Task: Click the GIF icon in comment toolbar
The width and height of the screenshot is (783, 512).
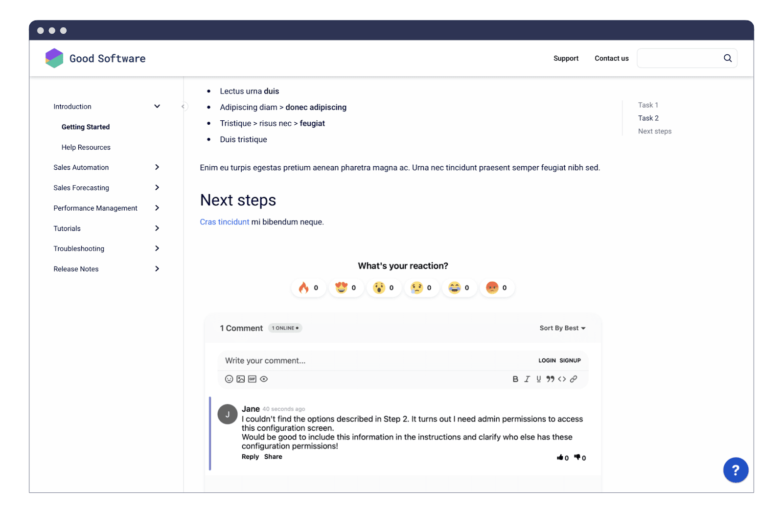Action: click(x=252, y=379)
